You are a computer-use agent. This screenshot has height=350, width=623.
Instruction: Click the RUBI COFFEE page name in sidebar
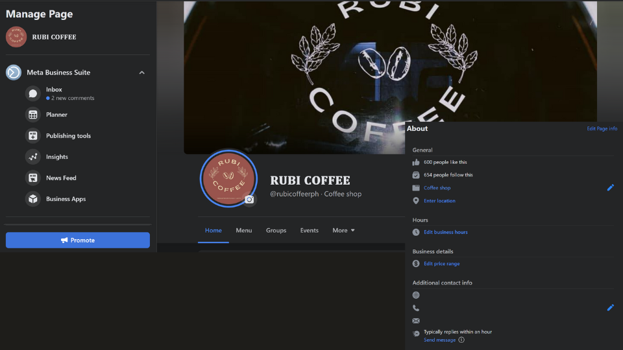(x=54, y=37)
